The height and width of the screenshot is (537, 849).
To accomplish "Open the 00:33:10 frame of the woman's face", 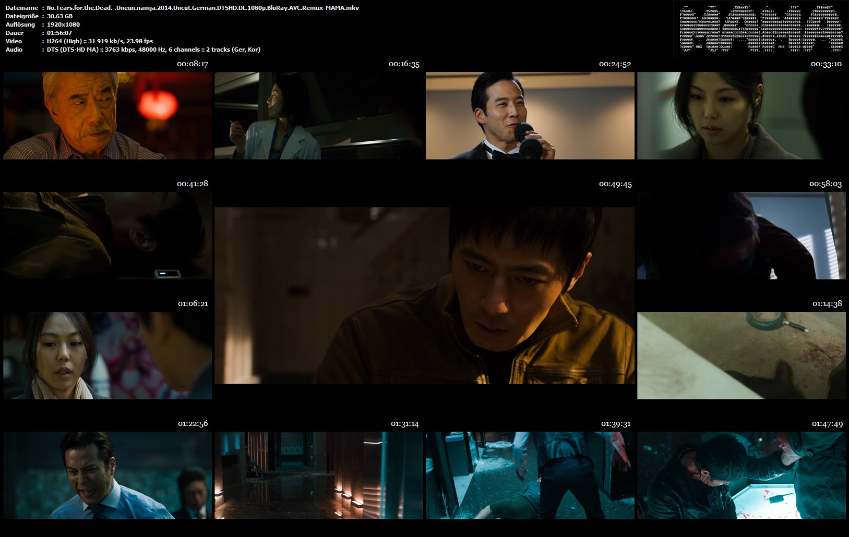I will pos(742,116).
